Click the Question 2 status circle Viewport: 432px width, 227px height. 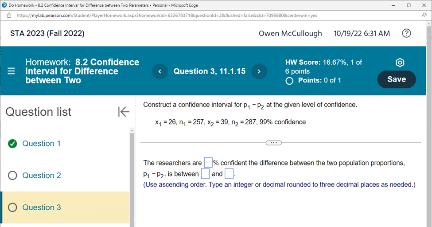pos(12,176)
